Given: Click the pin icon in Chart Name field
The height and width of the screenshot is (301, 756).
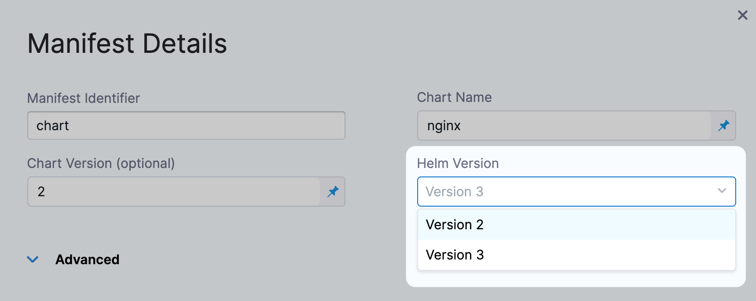Looking at the screenshot, I should tap(723, 125).
